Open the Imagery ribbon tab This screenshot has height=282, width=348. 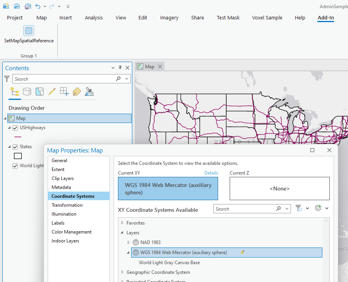click(169, 17)
